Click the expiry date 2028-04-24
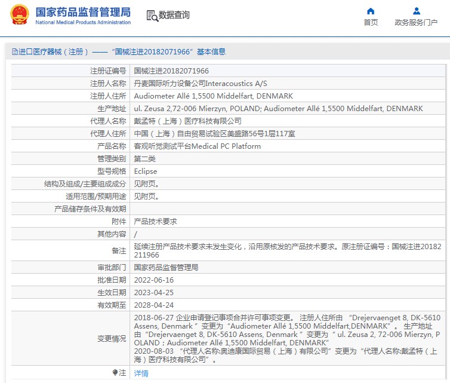This screenshot has width=450, height=383. (x=153, y=305)
